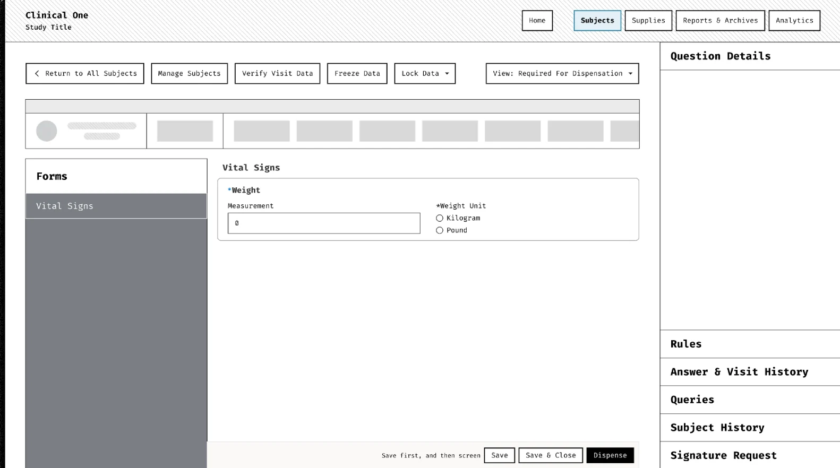Expand the Rules section
840x468 pixels.
pos(750,344)
